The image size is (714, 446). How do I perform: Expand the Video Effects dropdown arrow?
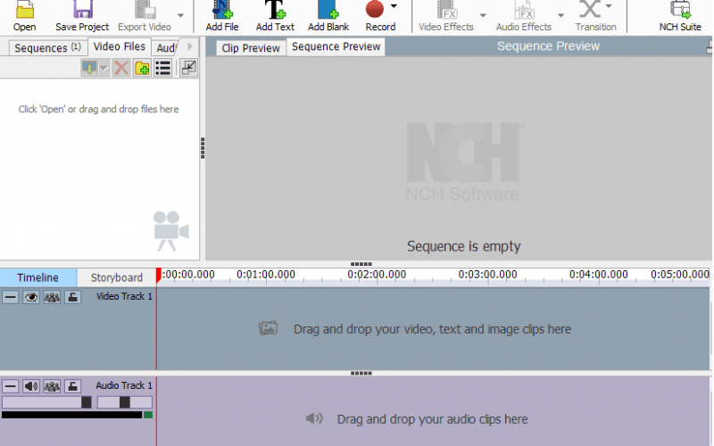click(x=483, y=15)
